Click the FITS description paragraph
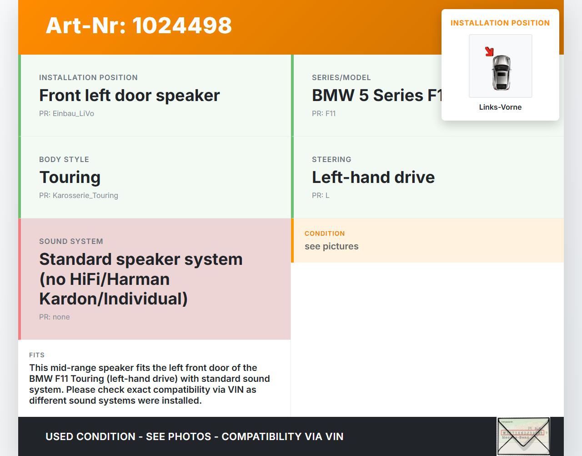The width and height of the screenshot is (582, 456). [150, 384]
